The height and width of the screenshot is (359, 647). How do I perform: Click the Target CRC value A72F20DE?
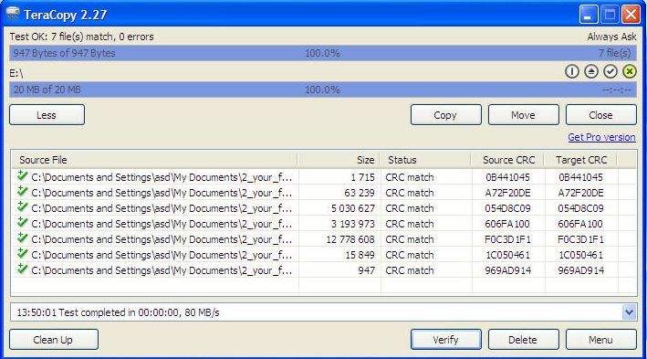580,193
